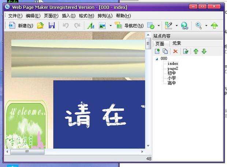227x167 pixels.
Task: Switch to the 页面 tab in site panel
Action: click(161, 44)
